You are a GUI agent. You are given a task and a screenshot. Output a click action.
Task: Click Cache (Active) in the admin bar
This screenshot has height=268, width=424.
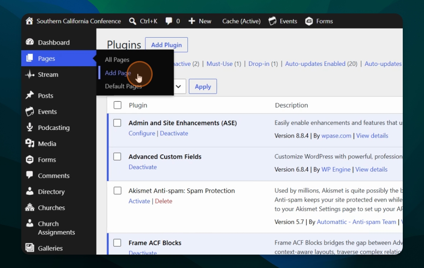coord(241,21)
